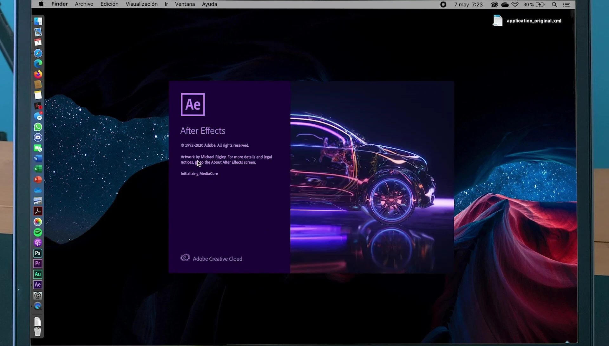
Task: Open Messages with the notification badge
Action: point(38,116)
